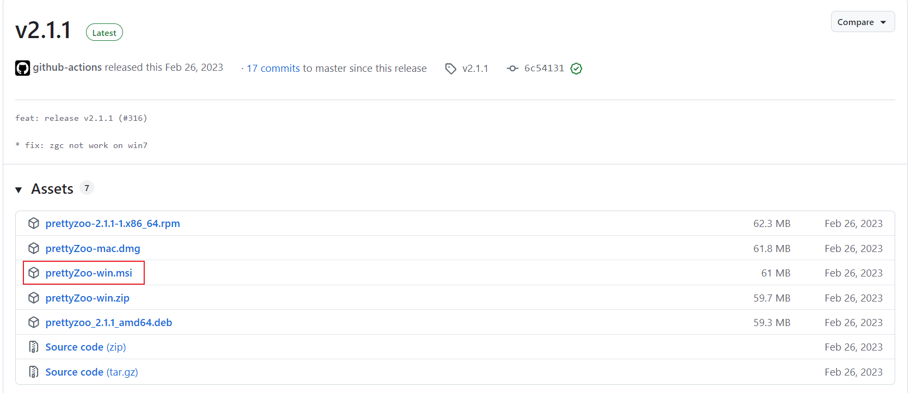Click the file icon for Source code (tar.gz)
The height and width of the screenshot is (393, 911).
[34, 372]
